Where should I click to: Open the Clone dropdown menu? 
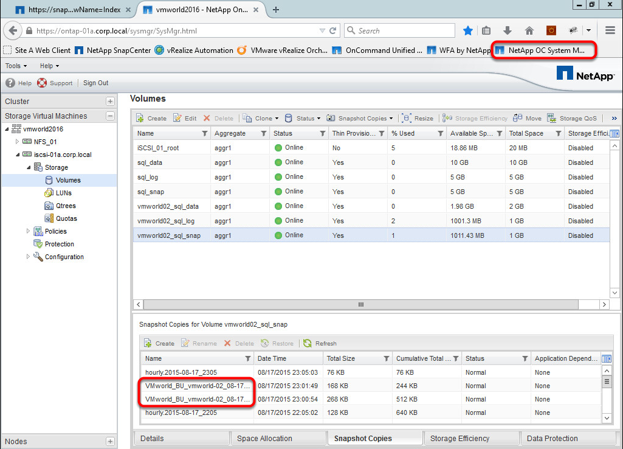(x=261, y=118)
